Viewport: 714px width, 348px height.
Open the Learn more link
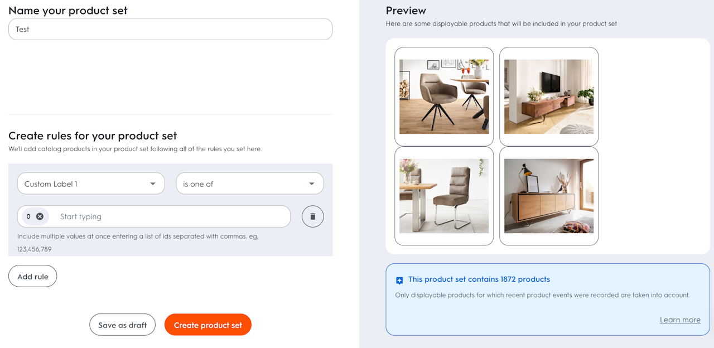point(680,320)
